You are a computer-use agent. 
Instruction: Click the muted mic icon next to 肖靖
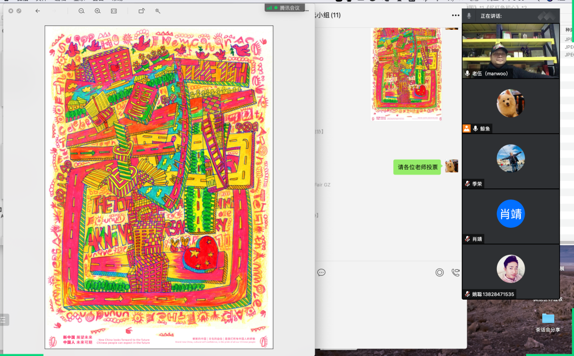click(x=467, y=239)
